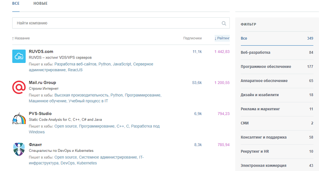
Task: Click Mail.ru subscribers count 53,6k
Action: coord(197,82)
